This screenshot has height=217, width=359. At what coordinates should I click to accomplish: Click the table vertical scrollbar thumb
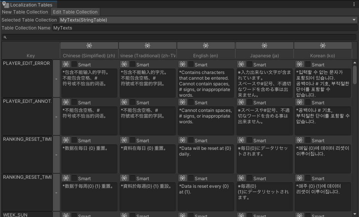(355, 75)
